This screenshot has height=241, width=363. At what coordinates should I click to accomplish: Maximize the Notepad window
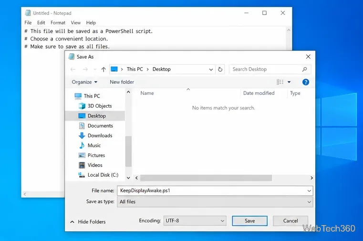point(264,13)
